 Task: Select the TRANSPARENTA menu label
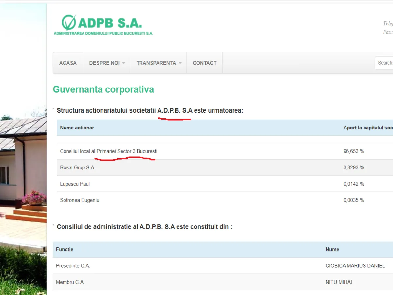click(x=156, y=63)
